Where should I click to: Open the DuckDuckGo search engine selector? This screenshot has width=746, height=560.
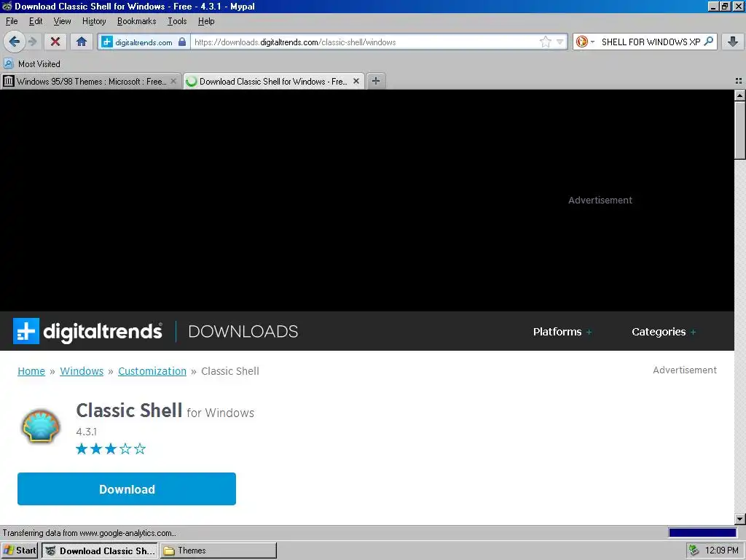click(585, 42)
